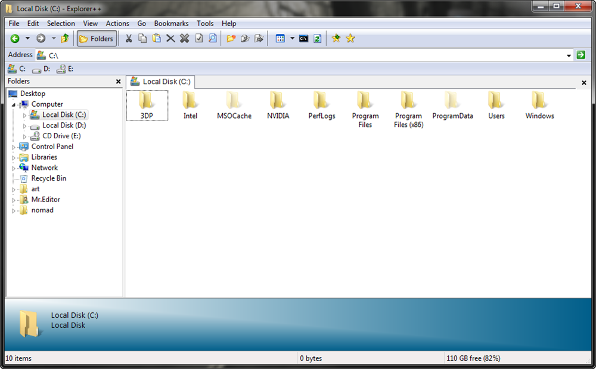Click the Move To folder icon

[259, 38]
